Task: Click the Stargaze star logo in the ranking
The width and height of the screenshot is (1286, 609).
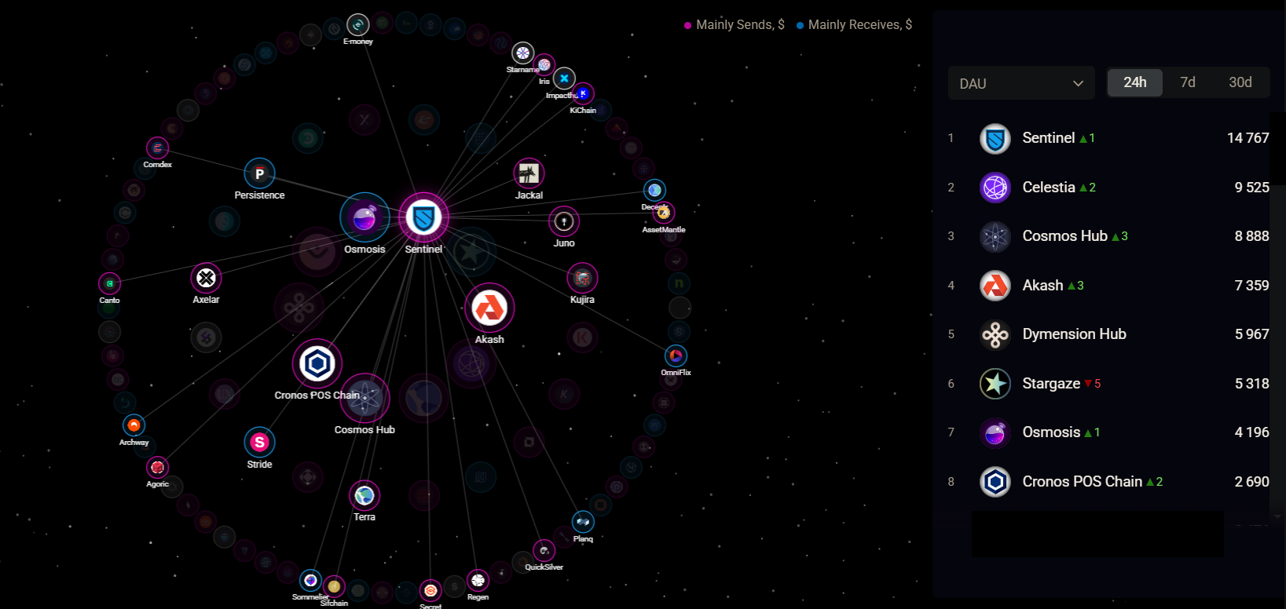Action: [995, 384]
